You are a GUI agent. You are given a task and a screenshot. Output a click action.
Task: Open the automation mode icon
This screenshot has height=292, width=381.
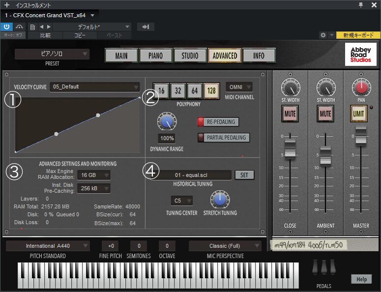(19, 27)
